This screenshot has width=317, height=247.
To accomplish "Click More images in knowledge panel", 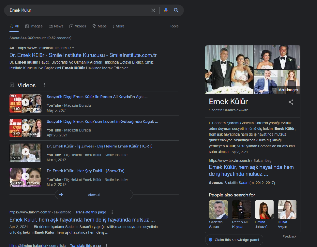I will click(285, 90).
